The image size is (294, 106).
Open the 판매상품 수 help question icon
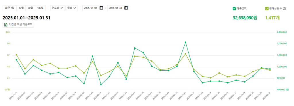click(284, 8)
